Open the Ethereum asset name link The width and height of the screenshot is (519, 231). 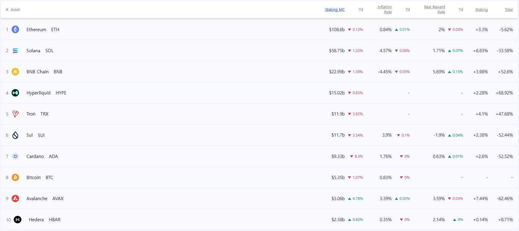pyautogui.click(x=36, y=30)
